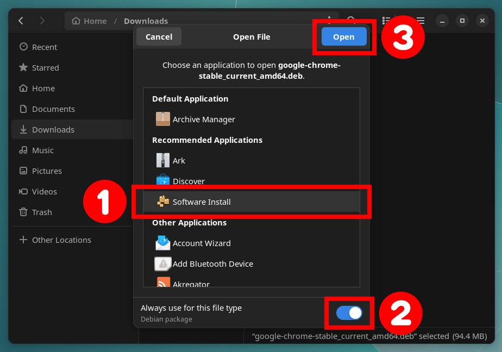502x352 pixels.
Task: Open Starred in the sidebar
Action: (72, 68)
